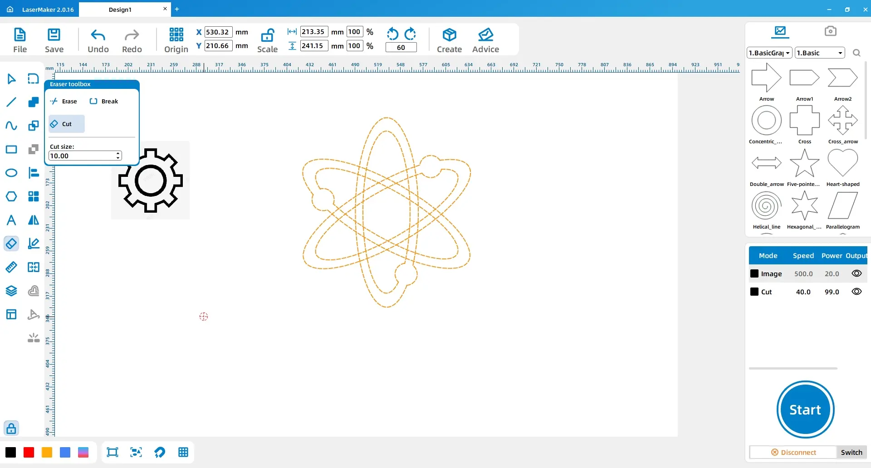Click the shape library search icon
This screenshot has height=468, width=871.
pos(856,53)
